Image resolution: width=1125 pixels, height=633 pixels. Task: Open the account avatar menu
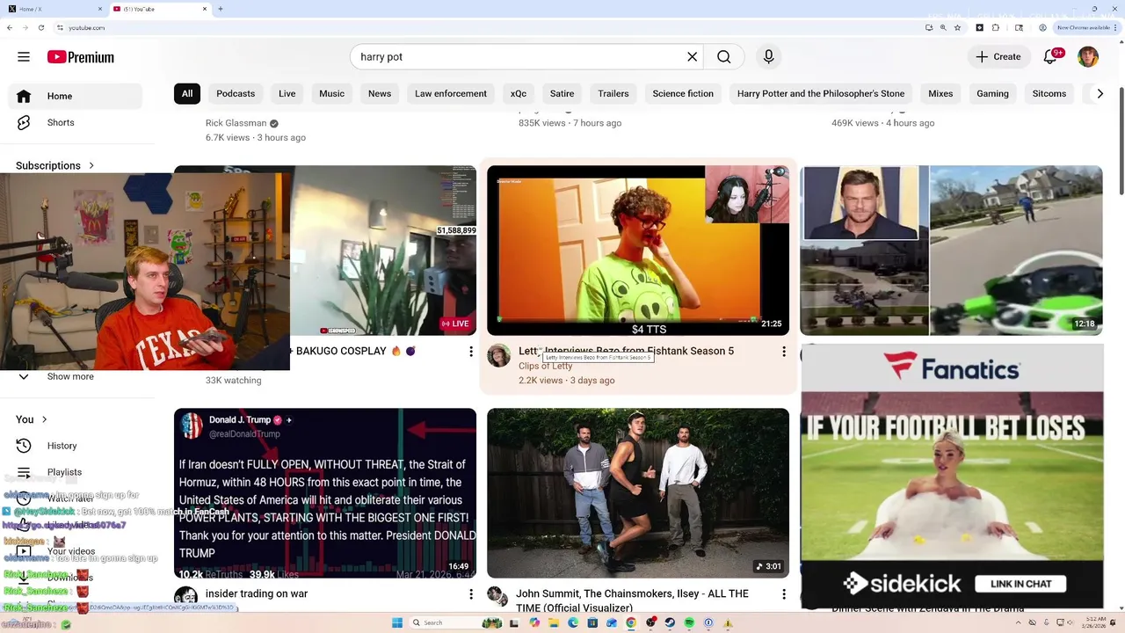tap(1088, 57)
